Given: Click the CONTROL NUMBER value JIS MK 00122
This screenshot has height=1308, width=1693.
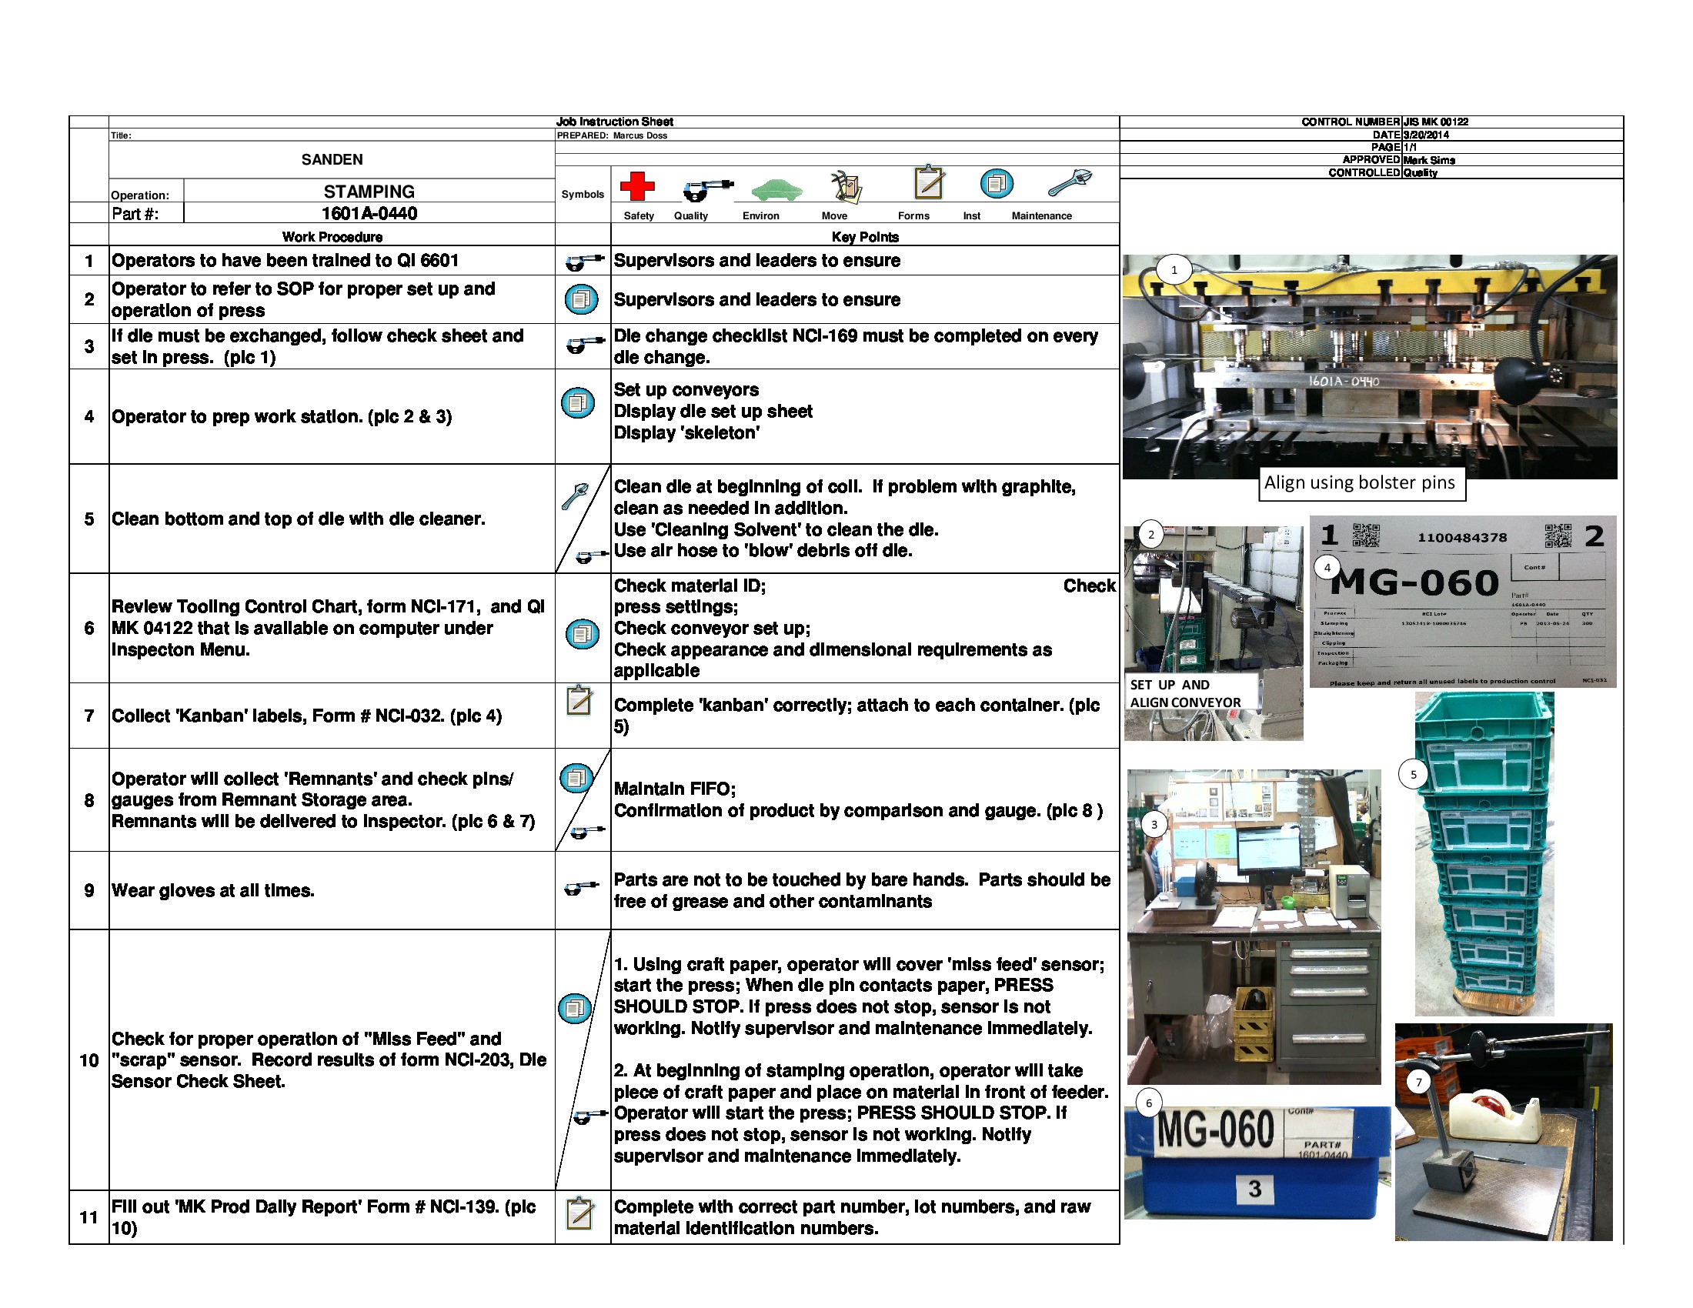Looking at the screenshot, I should [x=1436, y=121].
